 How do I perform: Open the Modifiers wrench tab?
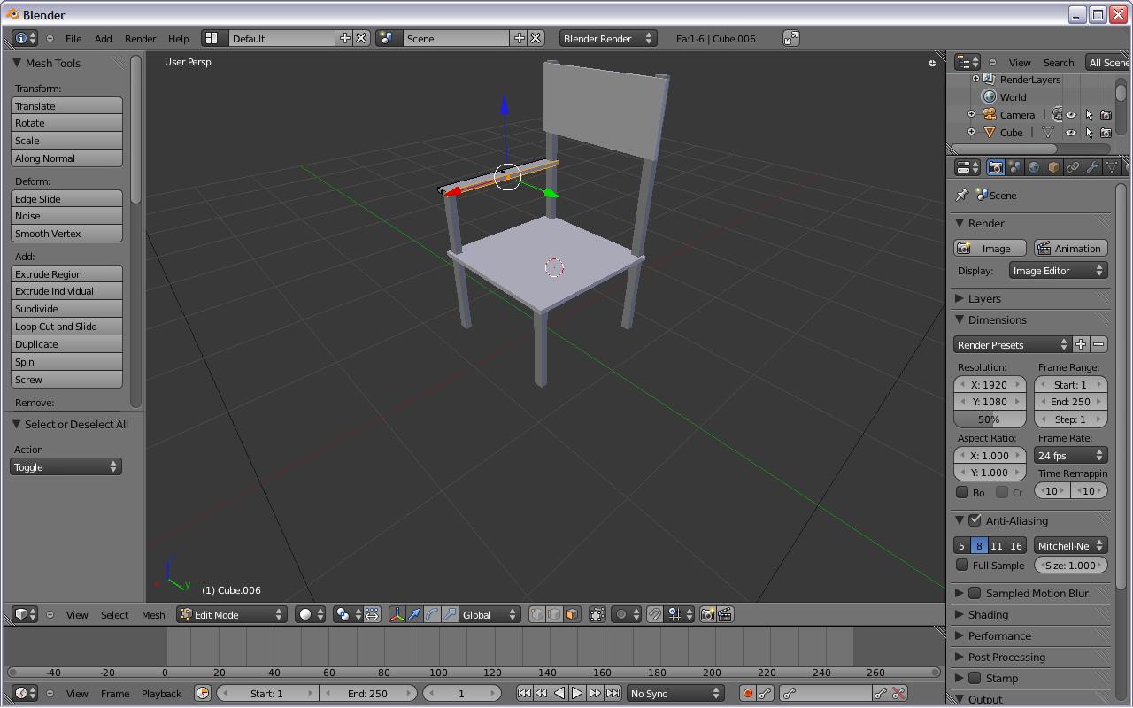click(1092, 167)
